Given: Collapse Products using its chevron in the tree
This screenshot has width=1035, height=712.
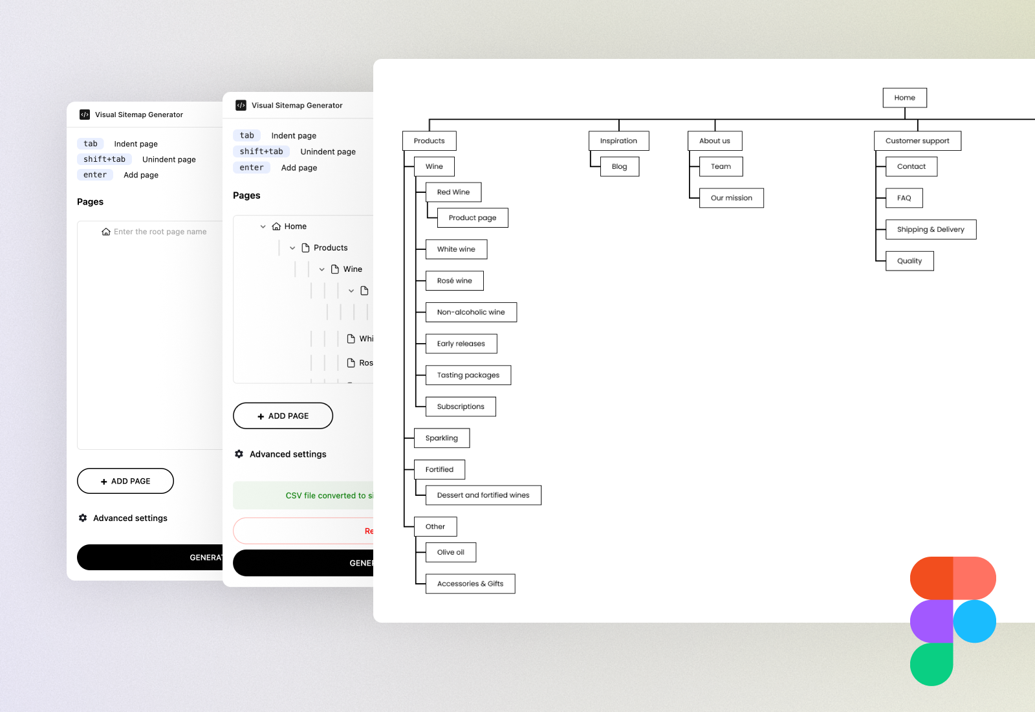Looking at the screenshot, I should (292, 247).
